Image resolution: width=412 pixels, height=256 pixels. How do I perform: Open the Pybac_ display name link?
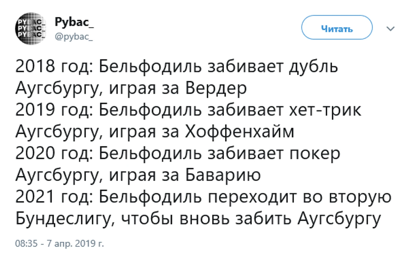[74, 22]
